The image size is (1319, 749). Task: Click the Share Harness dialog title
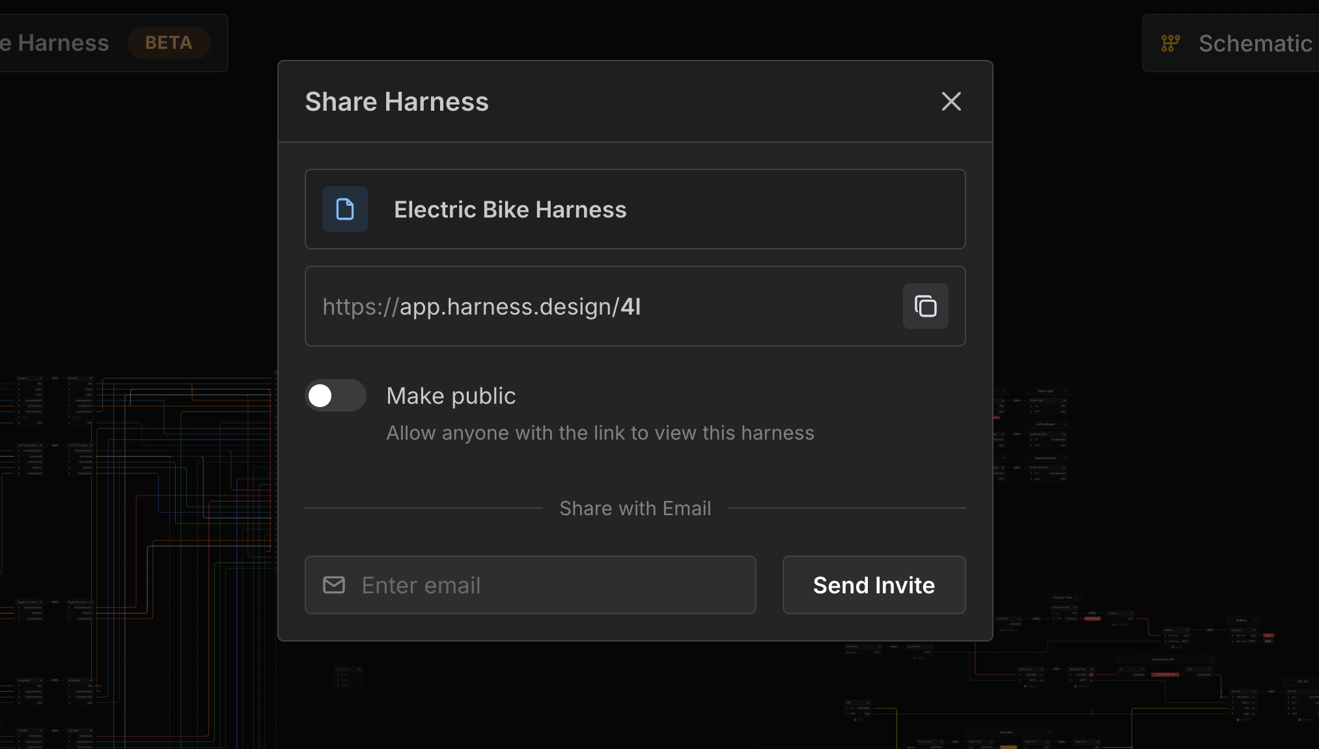[x=396, y=102]
